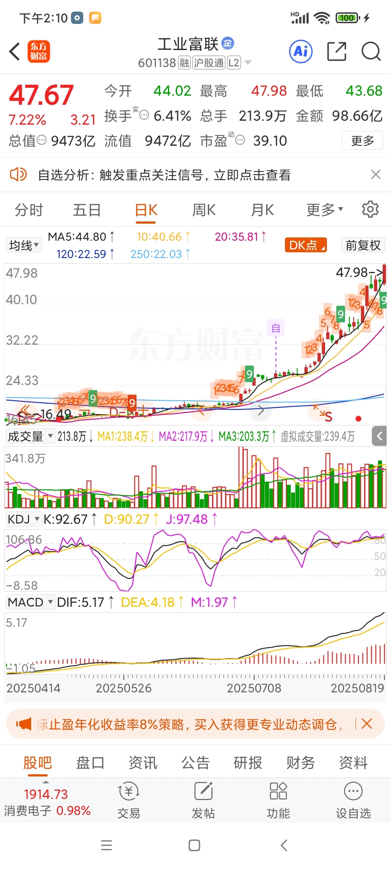Image resolution: width=391 pixels, height=870 pixels.
Task: Dismiss the 自选分析 notification bar
Action: pos(376,174)
